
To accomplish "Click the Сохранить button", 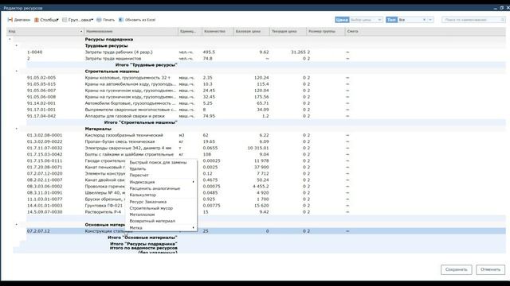I will point(456,269).
